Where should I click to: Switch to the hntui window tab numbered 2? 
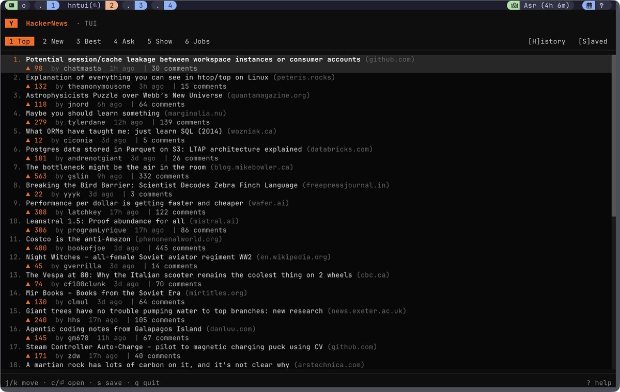(92, 6)
